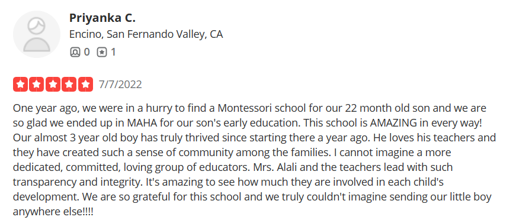This screenshot has width=519, height=220.
Task: Select the second red rating star
Action: tap(37, 84)
